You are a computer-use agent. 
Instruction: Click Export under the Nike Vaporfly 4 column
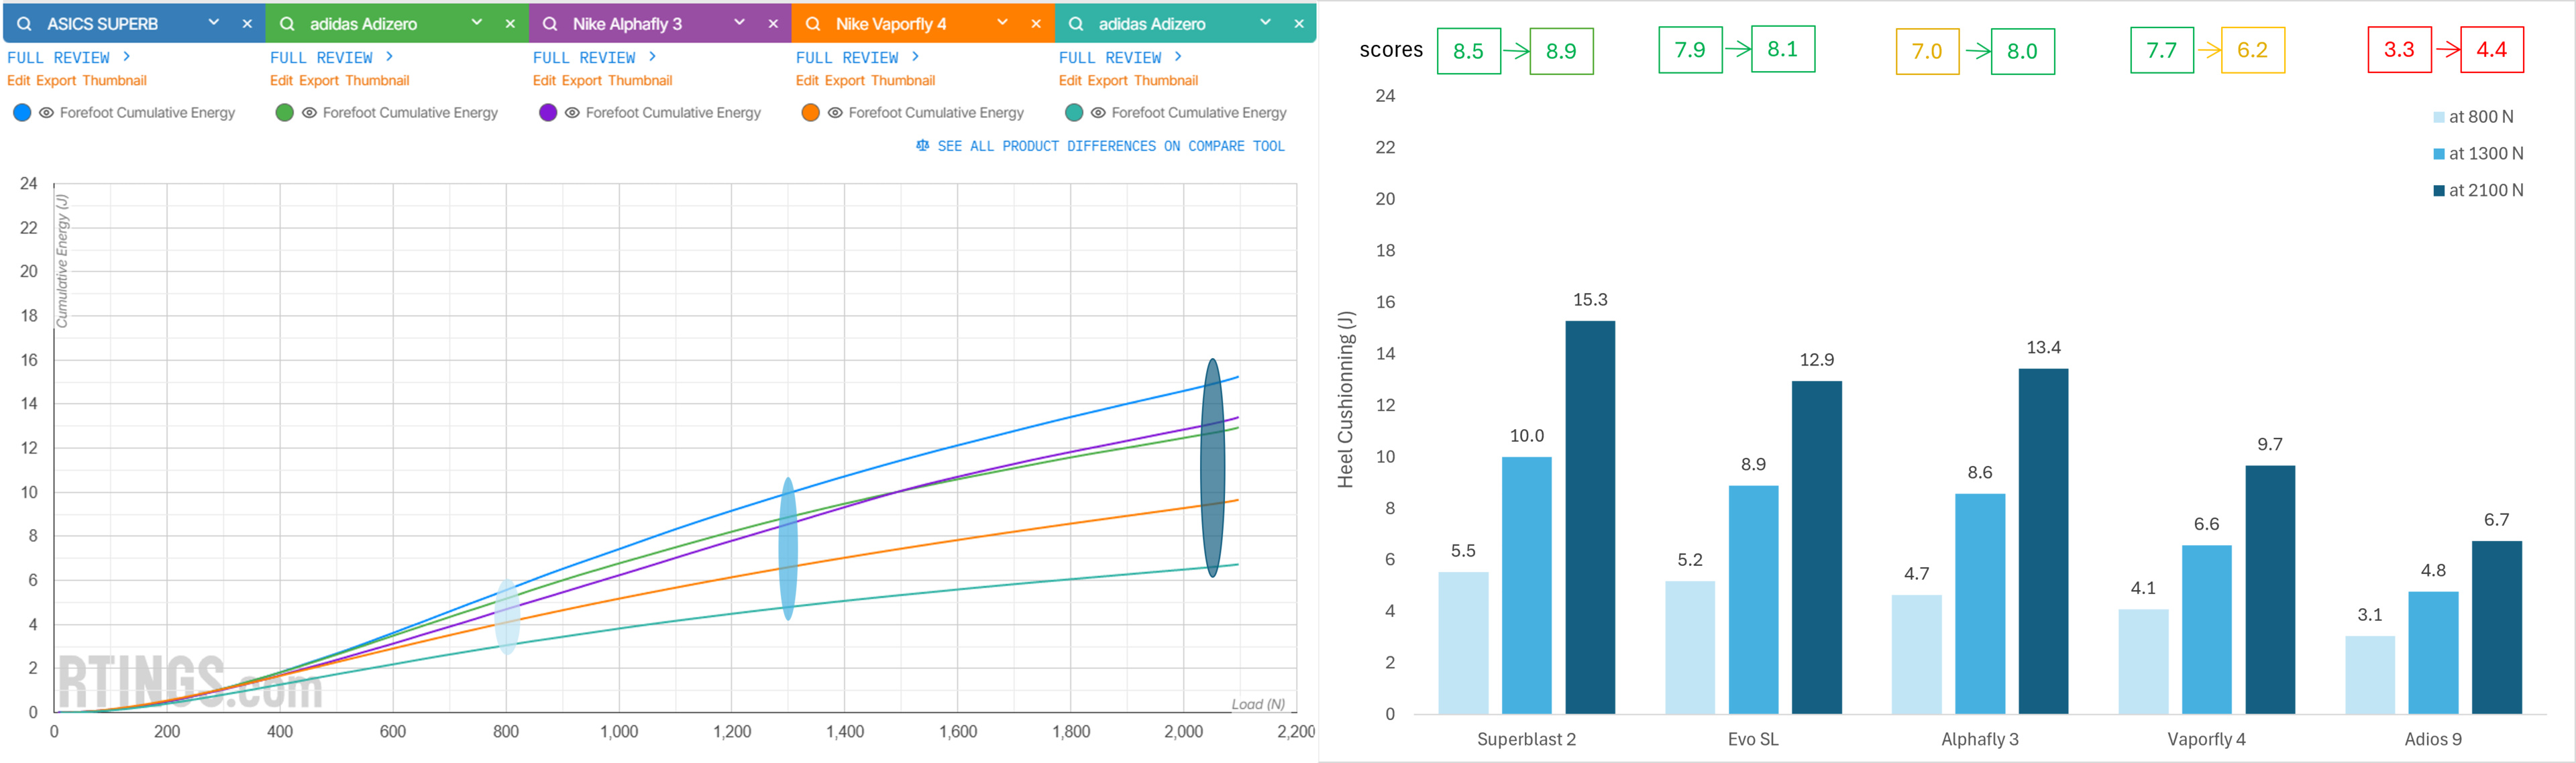(845, 80)
